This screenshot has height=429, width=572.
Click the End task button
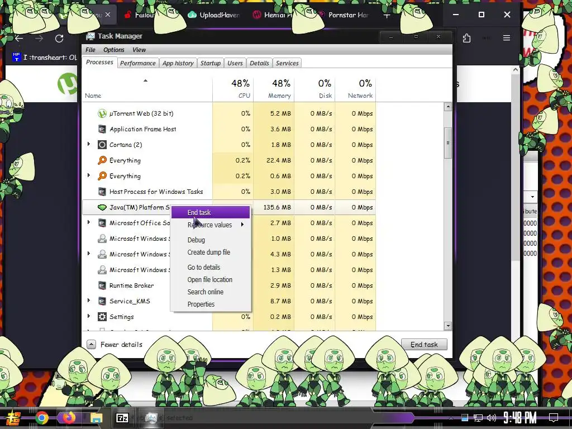tap(424, 344)
